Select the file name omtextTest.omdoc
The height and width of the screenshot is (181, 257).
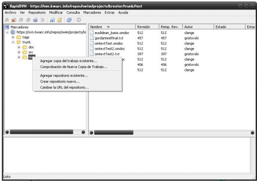click(x=109, y=43)
